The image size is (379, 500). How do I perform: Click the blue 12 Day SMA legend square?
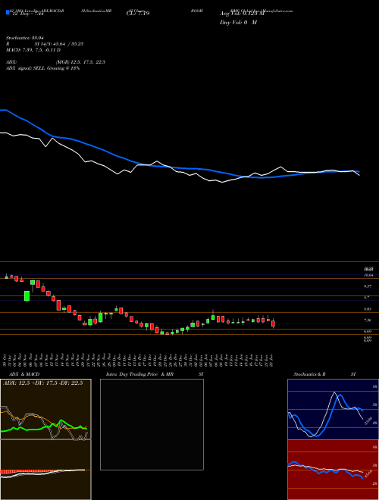(x=8, y=13)
